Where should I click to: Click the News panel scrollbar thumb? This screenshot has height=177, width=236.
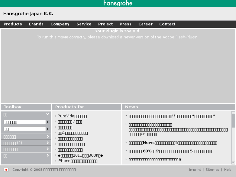233,121
